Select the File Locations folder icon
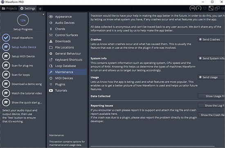This screenshot has width=225, height=148. point(51,47)
